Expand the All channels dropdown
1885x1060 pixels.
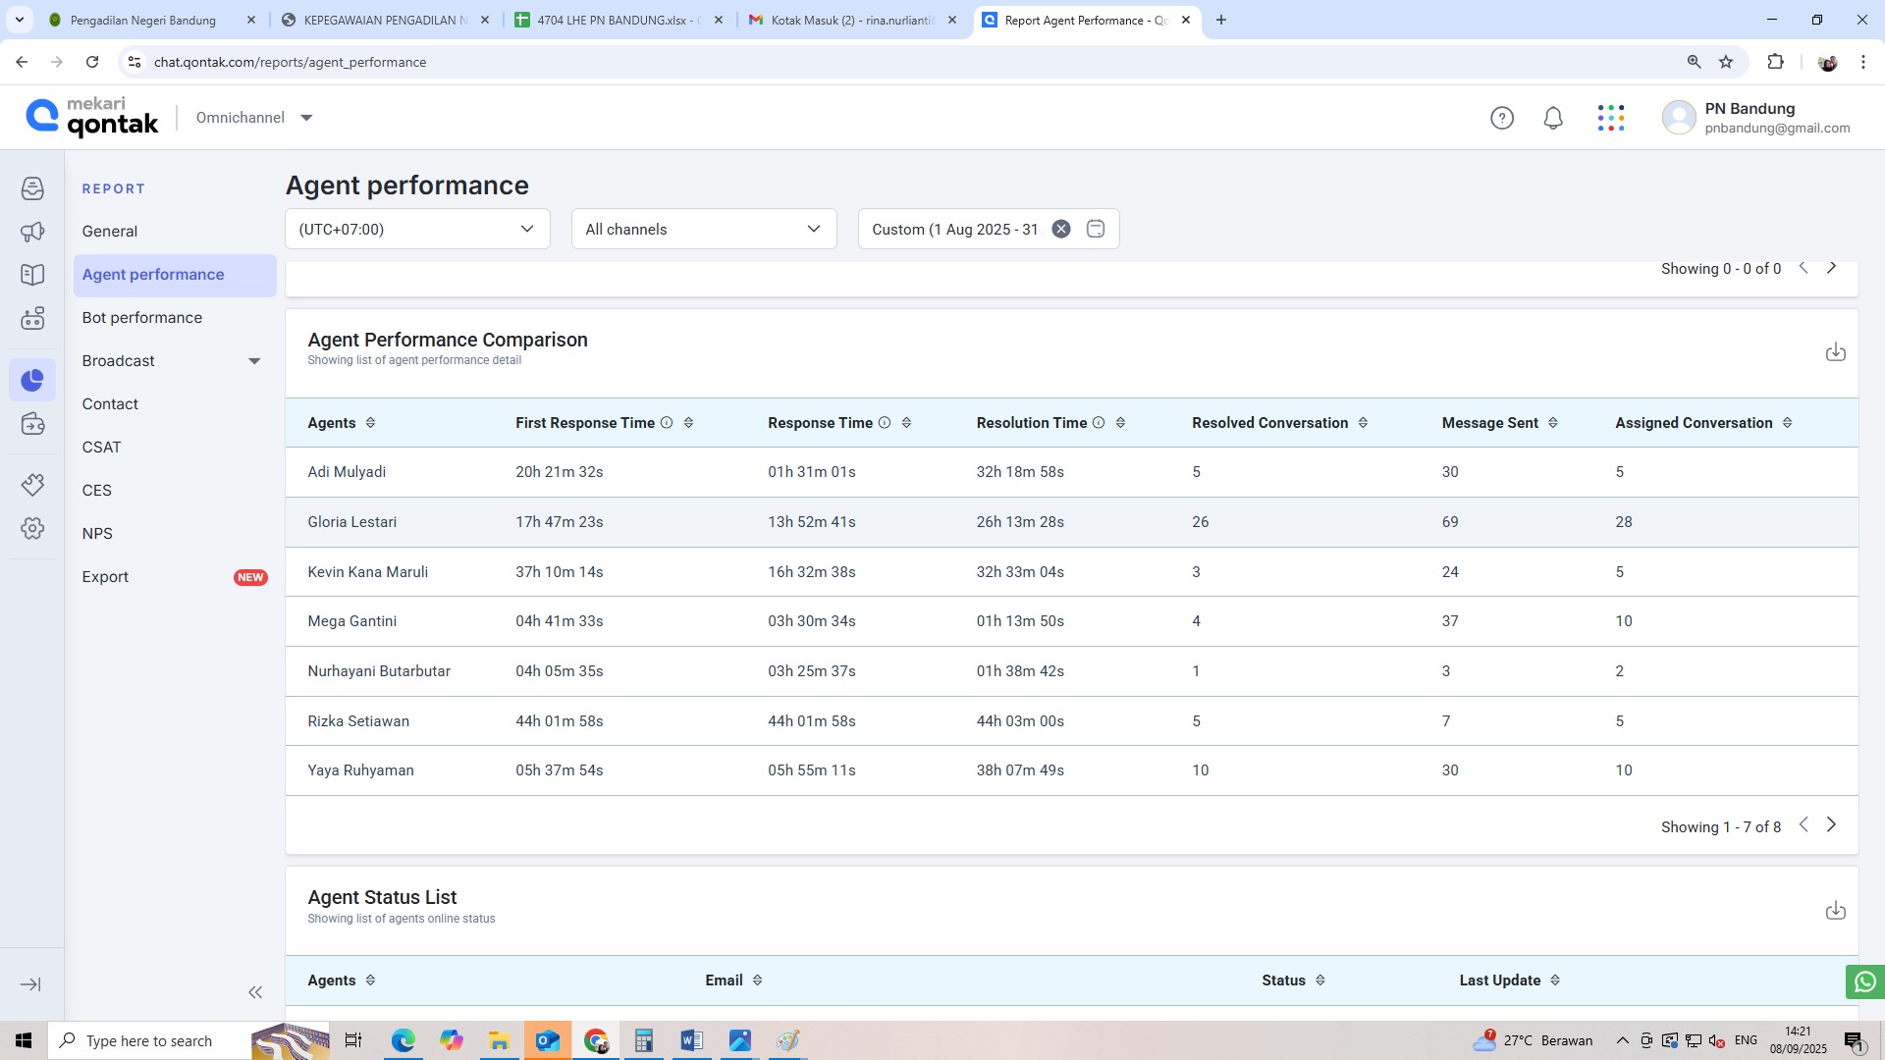703,230
